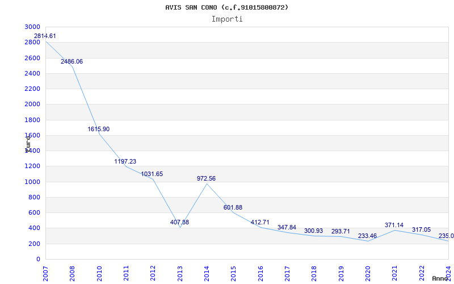The width and height of the screenshot is (454, 284).
Task: Select the 293.71 data label
Action: (340, 232)
